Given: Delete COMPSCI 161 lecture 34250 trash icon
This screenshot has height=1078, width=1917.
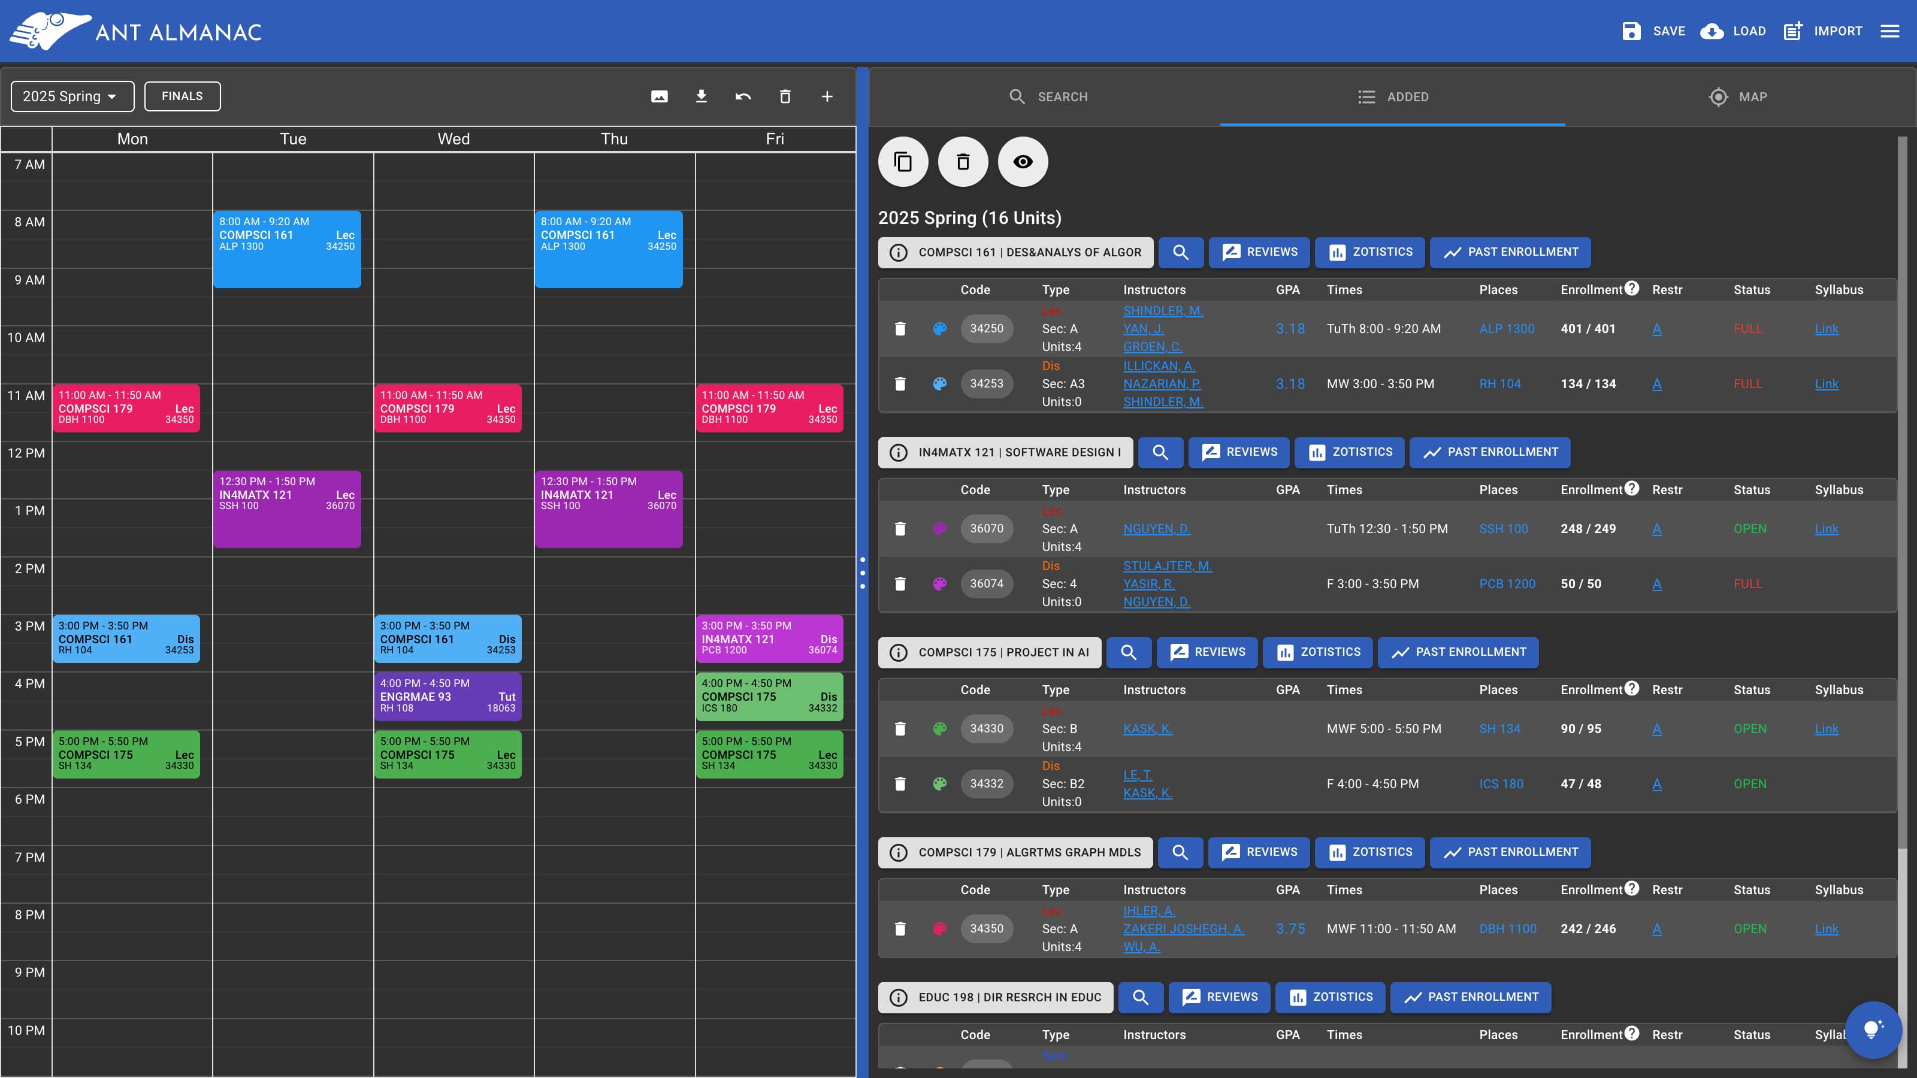Looking at the screenshot, I should click(x=900, y=329).
